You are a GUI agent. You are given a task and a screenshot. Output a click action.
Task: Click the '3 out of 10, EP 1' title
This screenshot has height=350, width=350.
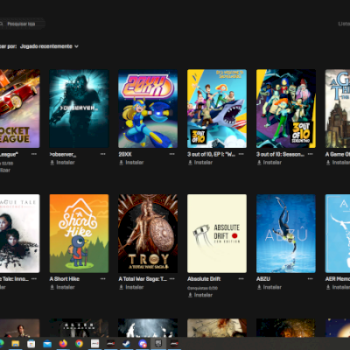[211, 154]
